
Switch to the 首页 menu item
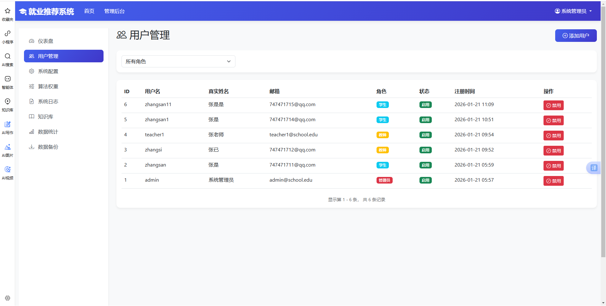tap(89, 11)
